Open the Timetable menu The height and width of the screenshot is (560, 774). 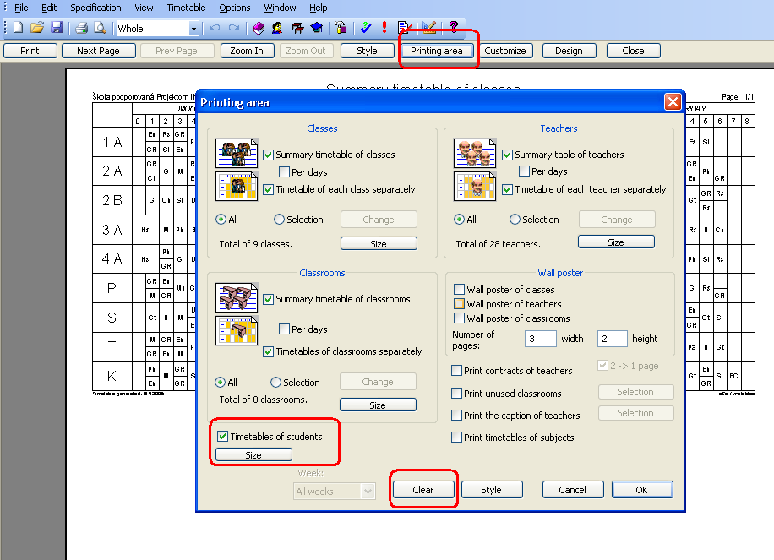(186, 8)
